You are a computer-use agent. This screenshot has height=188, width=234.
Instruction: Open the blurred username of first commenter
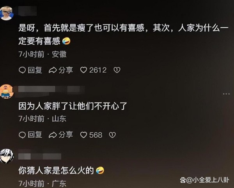pos(27,11)
